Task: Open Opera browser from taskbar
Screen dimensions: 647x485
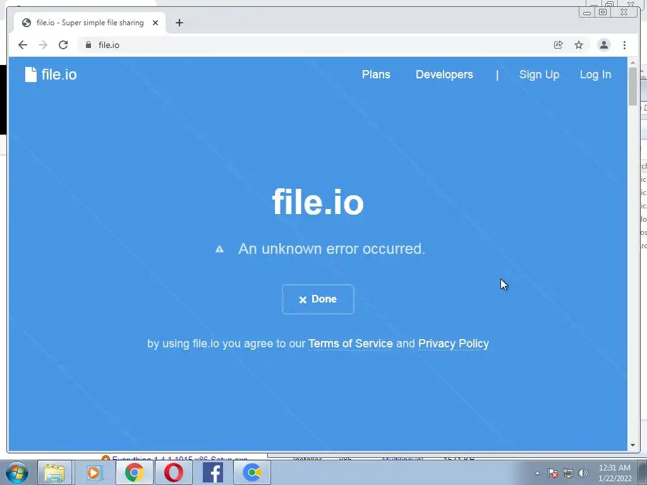Action: 173,472
